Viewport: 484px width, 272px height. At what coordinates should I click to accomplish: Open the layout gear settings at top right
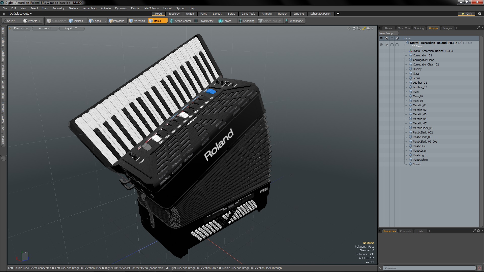click(x=479, y=14)
